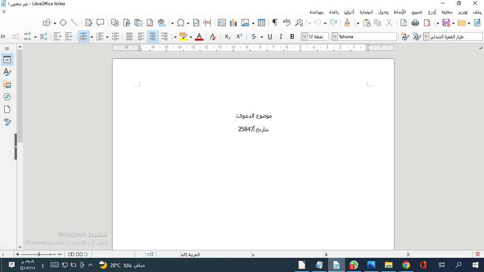This screenshot has height=272, width=484.
Task: Click the zoom slider in the status bar
Action: tap(39, 254)
